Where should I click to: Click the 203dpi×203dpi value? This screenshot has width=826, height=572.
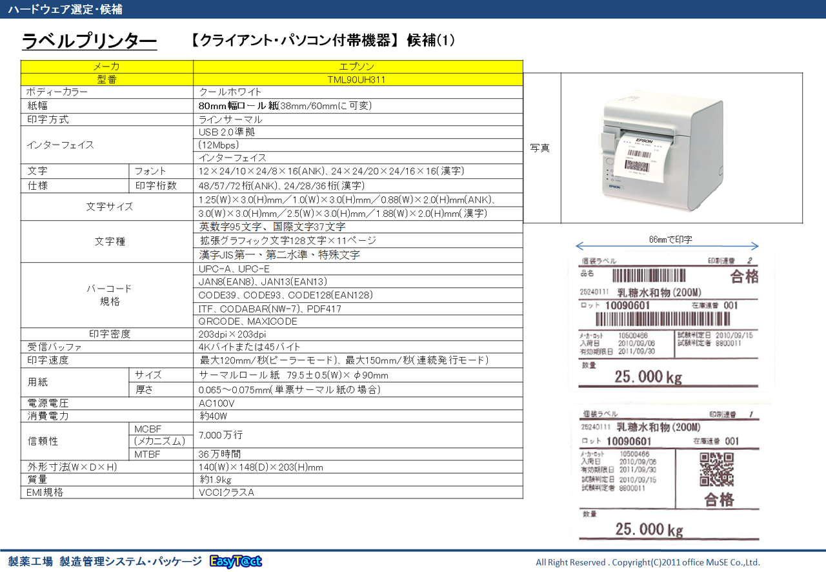pyautogui.click(x=232, y=334)
